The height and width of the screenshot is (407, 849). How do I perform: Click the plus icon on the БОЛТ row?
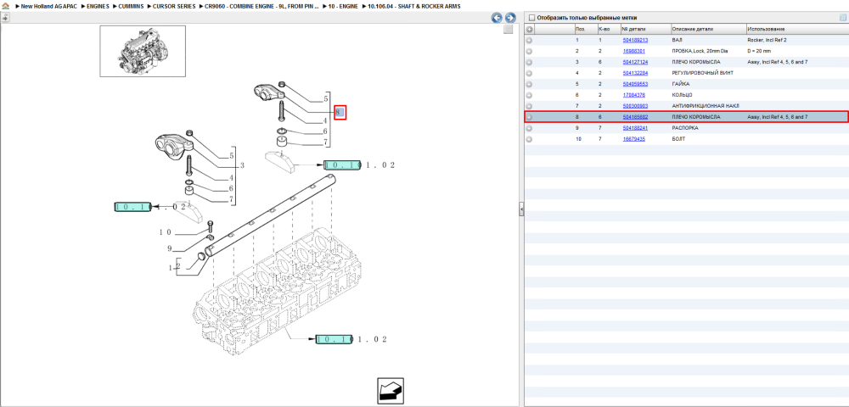point(530,139)
